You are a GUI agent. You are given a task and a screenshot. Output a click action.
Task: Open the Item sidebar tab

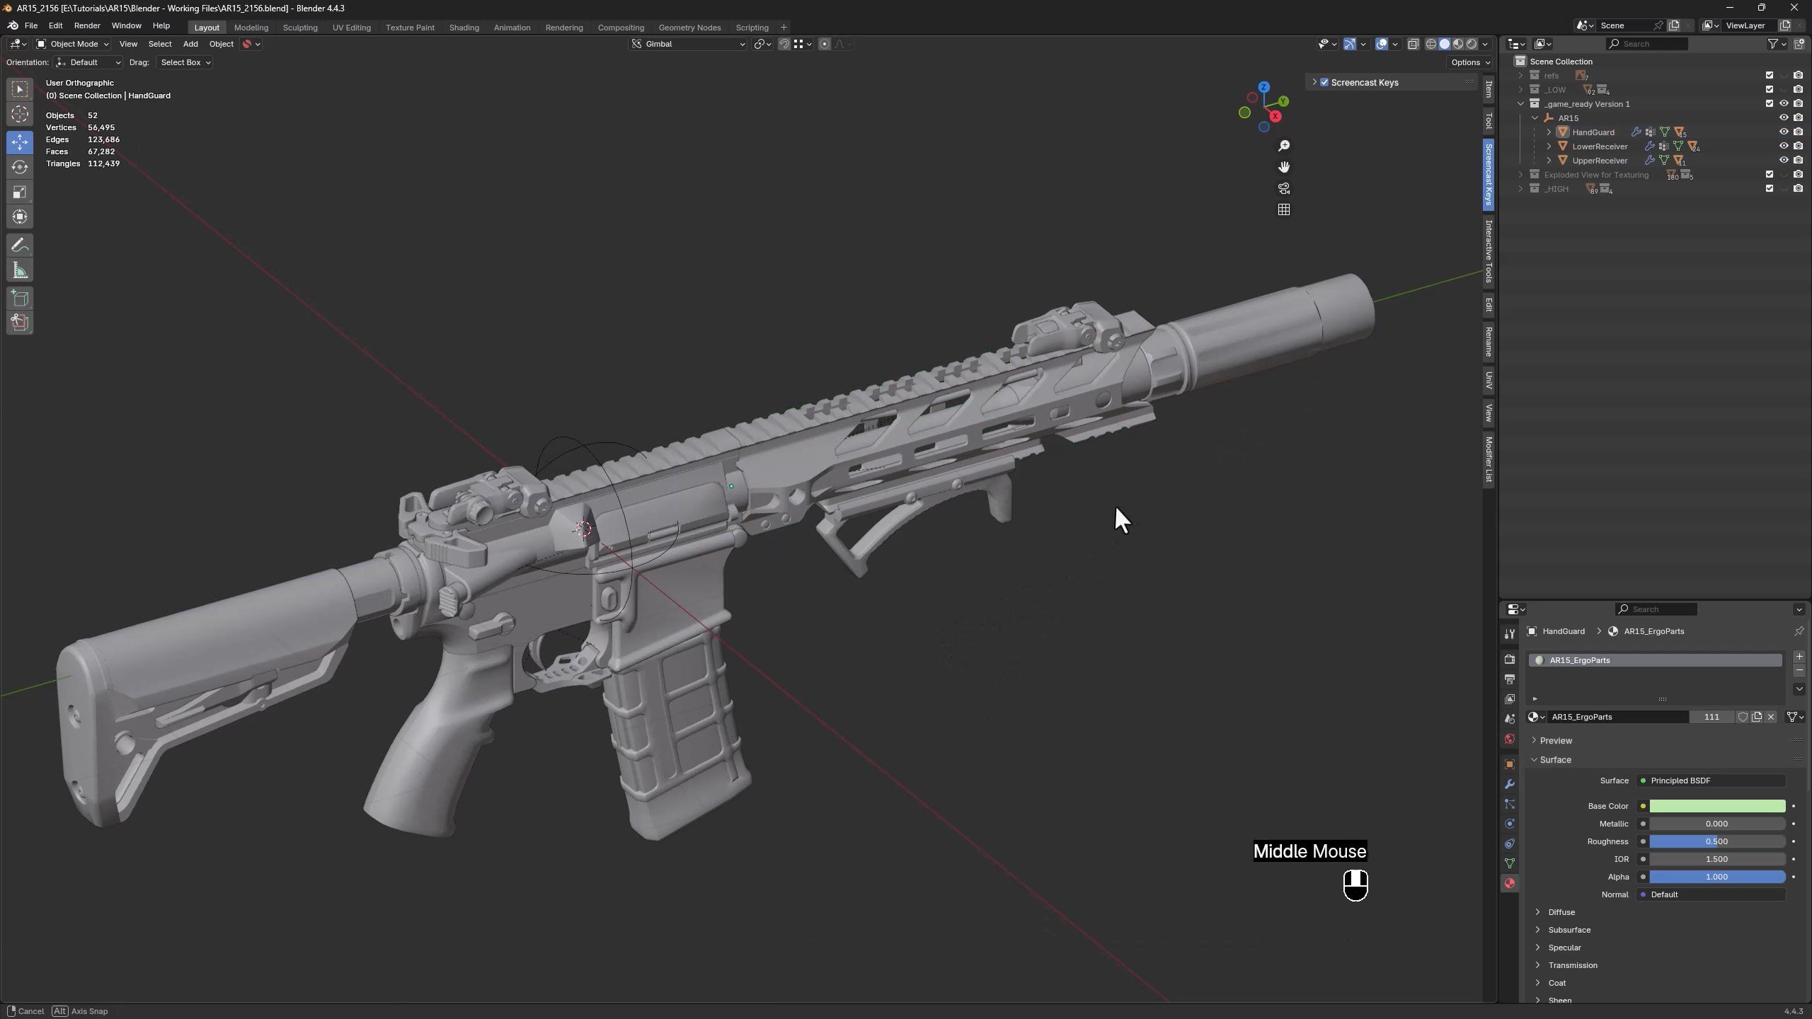click(x=1489, y=89)
